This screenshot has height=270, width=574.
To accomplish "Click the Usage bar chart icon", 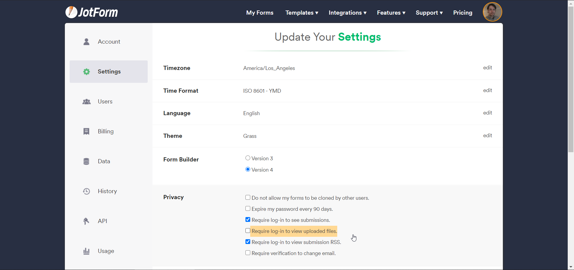I will (86, 251).
